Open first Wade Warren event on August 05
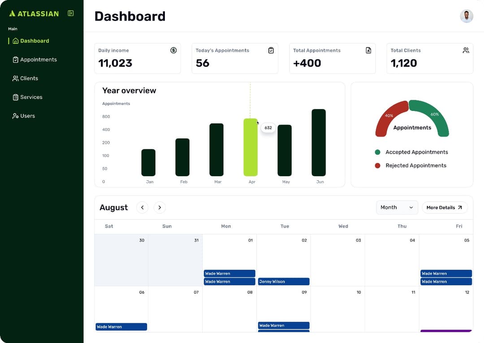This screenshot has width=484, height=343. point(446,273)
